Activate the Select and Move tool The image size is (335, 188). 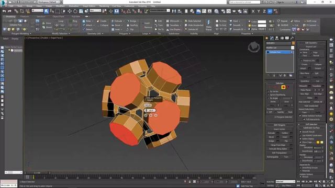pyautogui.click(x=70, y=11)
